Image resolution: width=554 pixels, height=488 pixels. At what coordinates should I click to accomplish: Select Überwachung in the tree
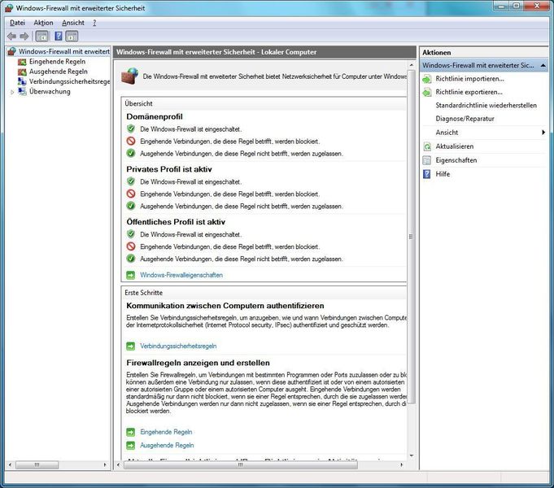(50, 92)
